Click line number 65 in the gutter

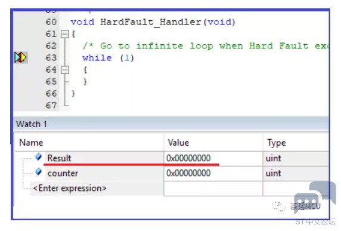point(51,82)
